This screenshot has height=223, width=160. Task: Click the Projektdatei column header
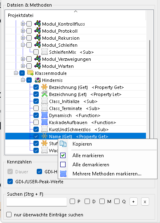[76, 15]
